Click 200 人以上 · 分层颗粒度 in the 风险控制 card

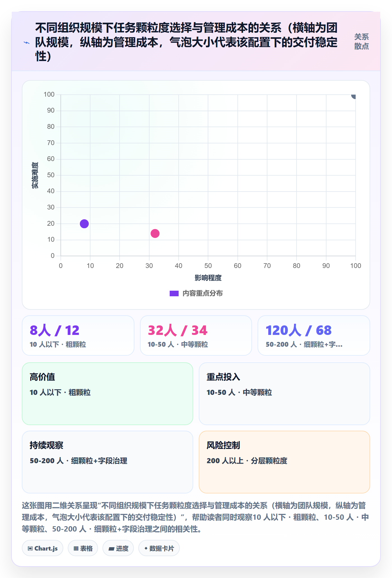(x=247, y=461)
